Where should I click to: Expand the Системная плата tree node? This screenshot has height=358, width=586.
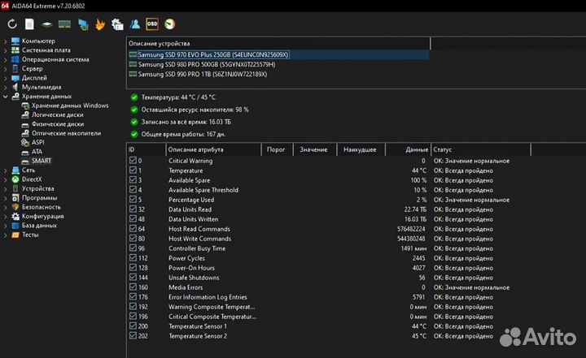pos(7,50)
